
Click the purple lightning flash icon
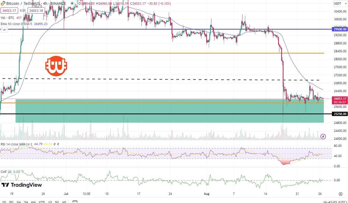[x=323, y=136]
